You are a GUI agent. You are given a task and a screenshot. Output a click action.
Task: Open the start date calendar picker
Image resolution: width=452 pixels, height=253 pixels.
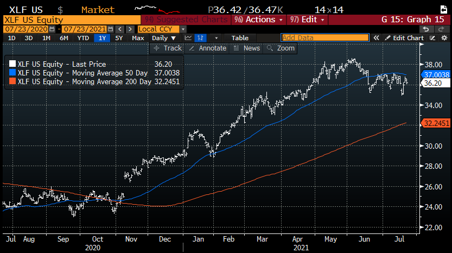(52, 29)
